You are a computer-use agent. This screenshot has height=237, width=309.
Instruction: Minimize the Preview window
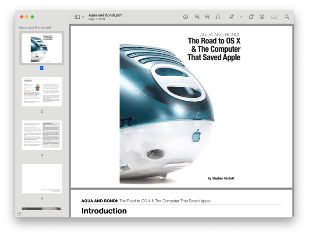[x=27, y=17]
